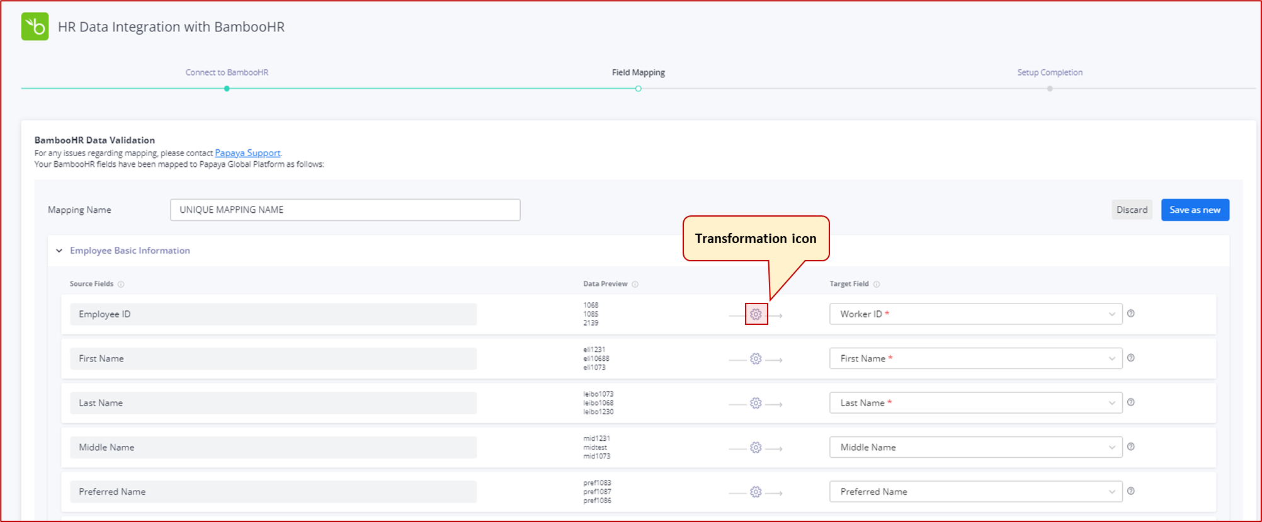Click the Middle Name source field
The height and width of the screenshot is (522, 1262).
273,447
